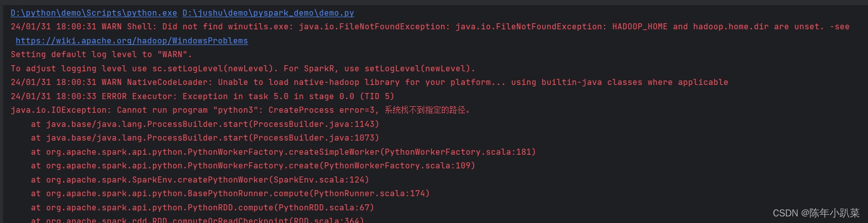Click the java.io.IOException python3 error line

241,110
